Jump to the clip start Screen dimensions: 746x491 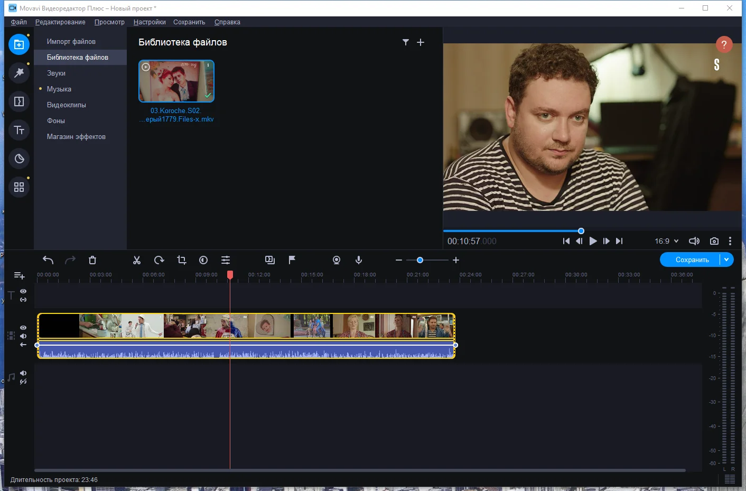[x=566, y=241]
